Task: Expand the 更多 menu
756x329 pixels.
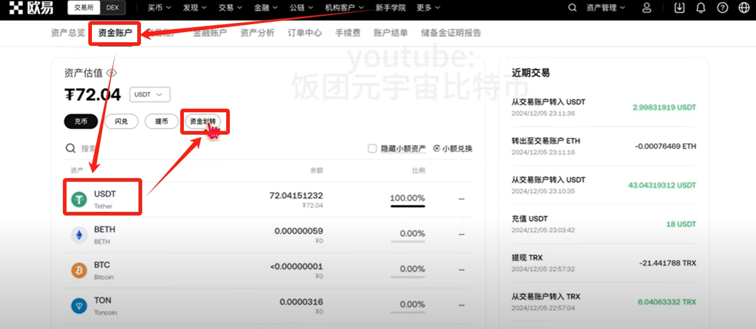Action: point(428,8)
